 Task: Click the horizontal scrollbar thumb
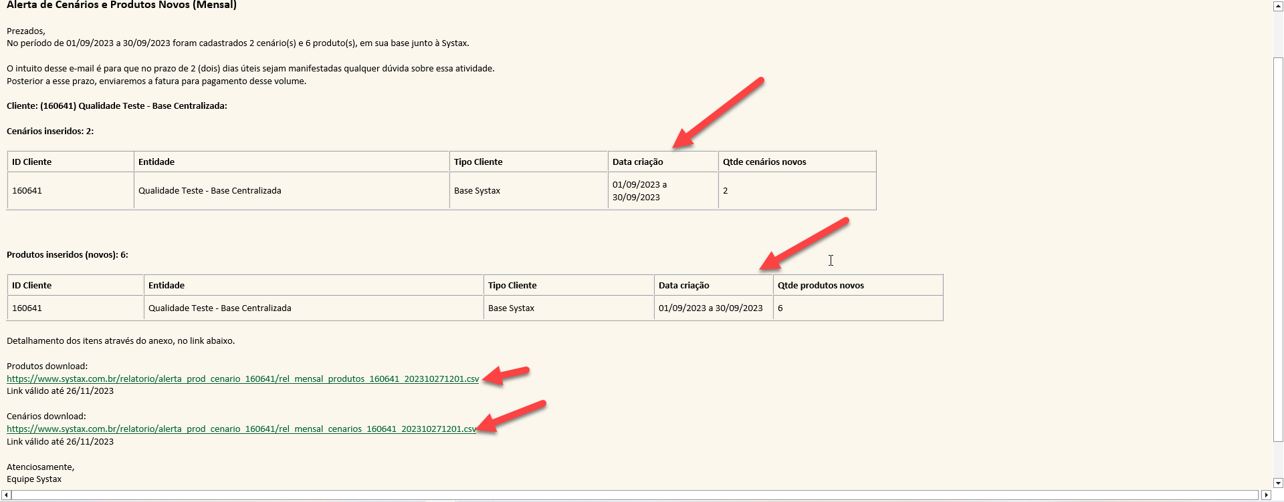[x=634, y=495]
